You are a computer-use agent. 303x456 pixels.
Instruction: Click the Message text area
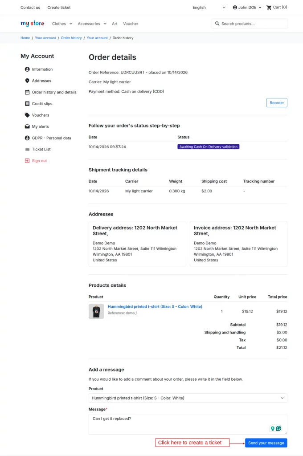tap(188, 424)
